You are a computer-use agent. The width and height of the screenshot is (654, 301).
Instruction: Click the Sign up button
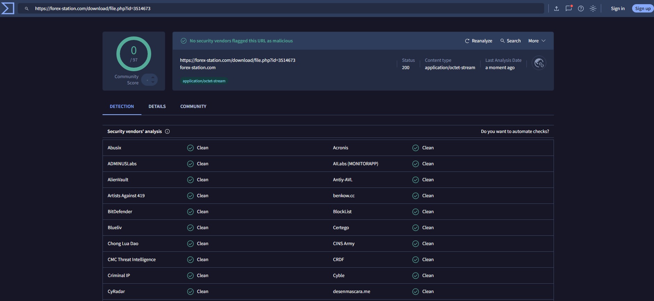[643, 9]
